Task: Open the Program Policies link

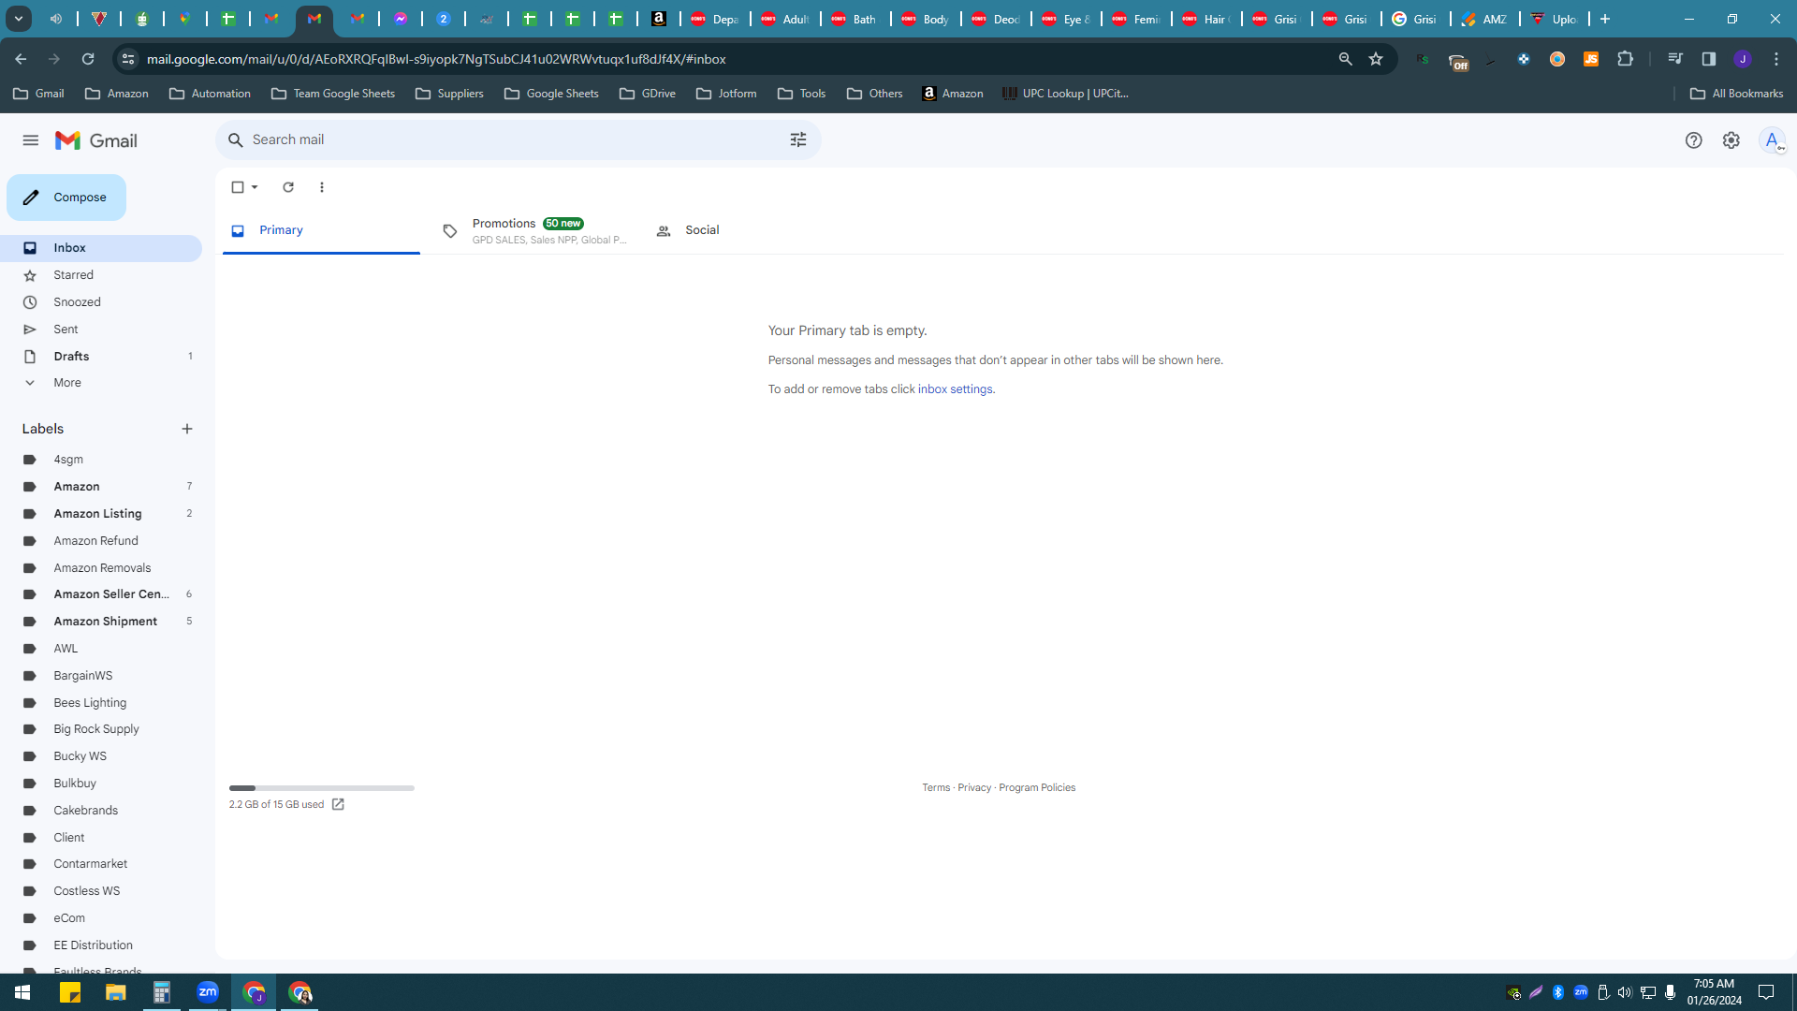Action: click(x=1037, y=788)
